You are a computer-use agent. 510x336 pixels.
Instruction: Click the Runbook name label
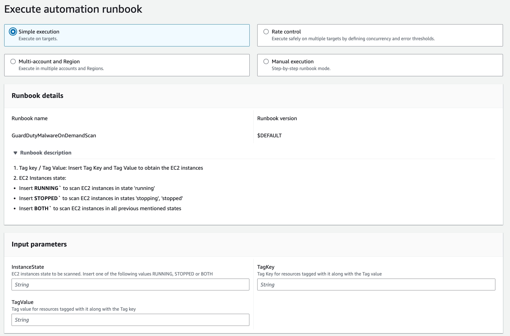30,118
